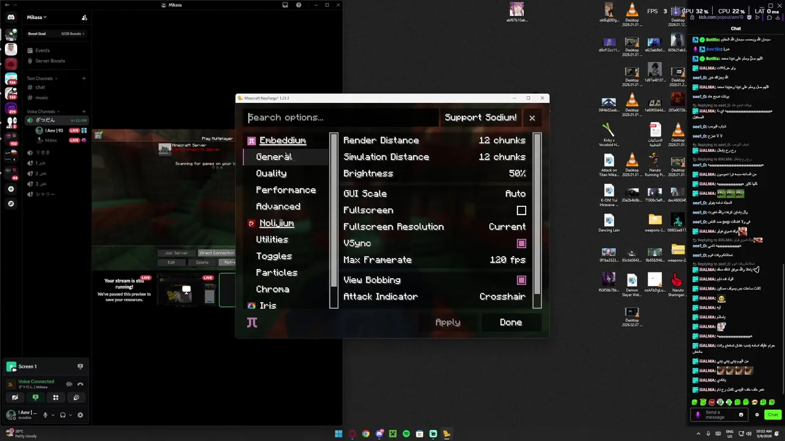
Task: Deafen headphones in Discord user panel
Action: pos(63,415)
